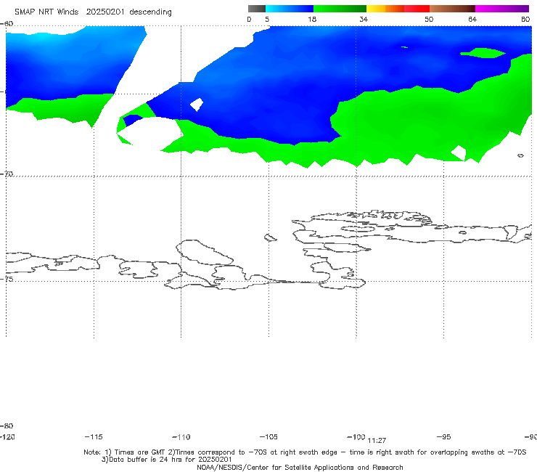Viewport: 537px width, 472px height.
Task: Click latitude label '-70'
Action: pos(7,174)
